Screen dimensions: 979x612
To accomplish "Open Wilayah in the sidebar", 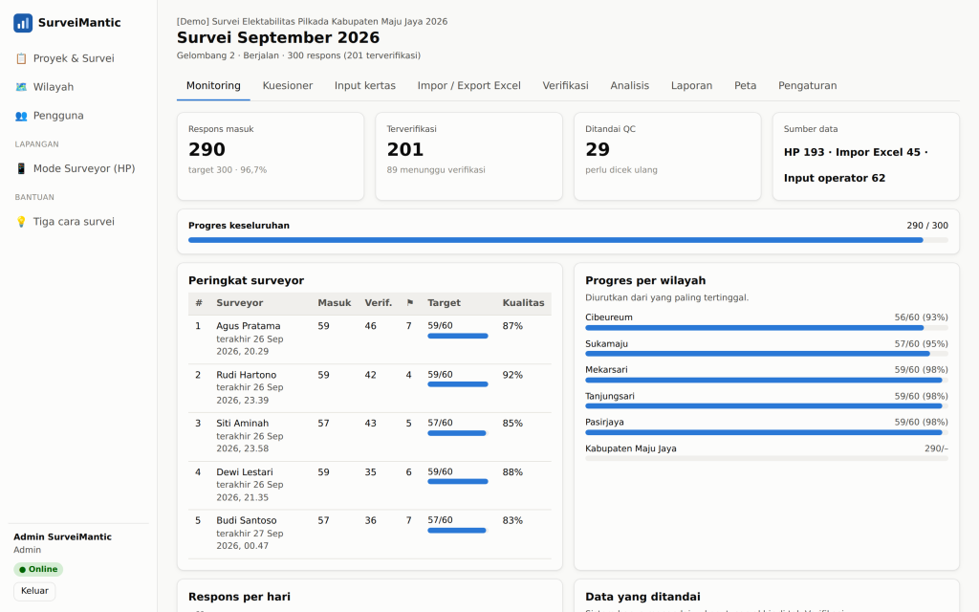I will pos(78,87).
